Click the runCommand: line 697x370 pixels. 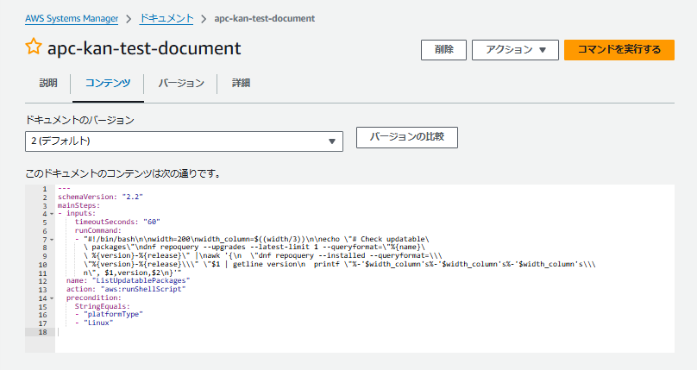pos(97,230)
